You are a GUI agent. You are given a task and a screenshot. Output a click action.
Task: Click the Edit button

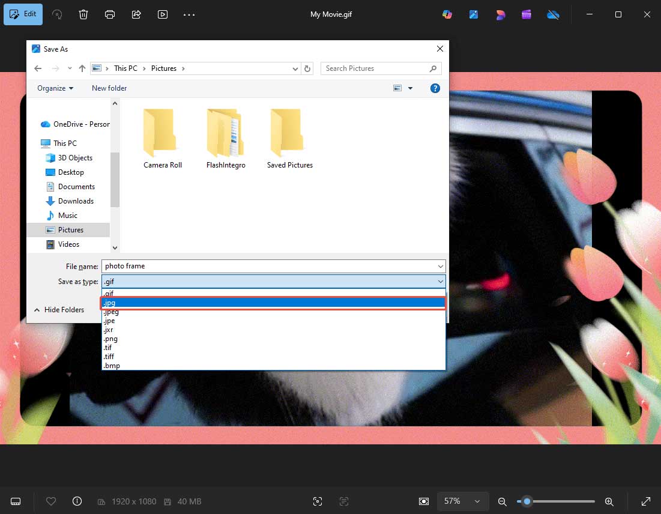click(23, 14)
